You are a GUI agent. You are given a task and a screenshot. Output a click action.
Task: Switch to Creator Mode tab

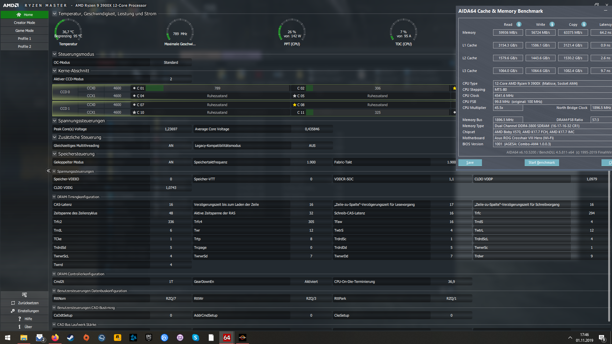[x=25, y=23]
